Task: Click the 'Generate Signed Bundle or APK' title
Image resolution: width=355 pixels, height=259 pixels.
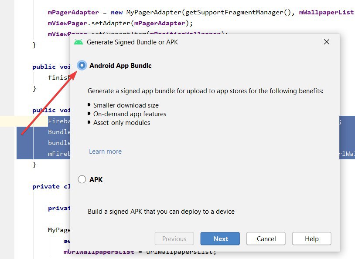Action: coord(132,42)
